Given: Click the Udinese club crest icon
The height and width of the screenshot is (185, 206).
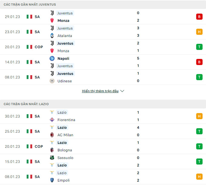Looking at the screenshot, I should coord(52,81).
